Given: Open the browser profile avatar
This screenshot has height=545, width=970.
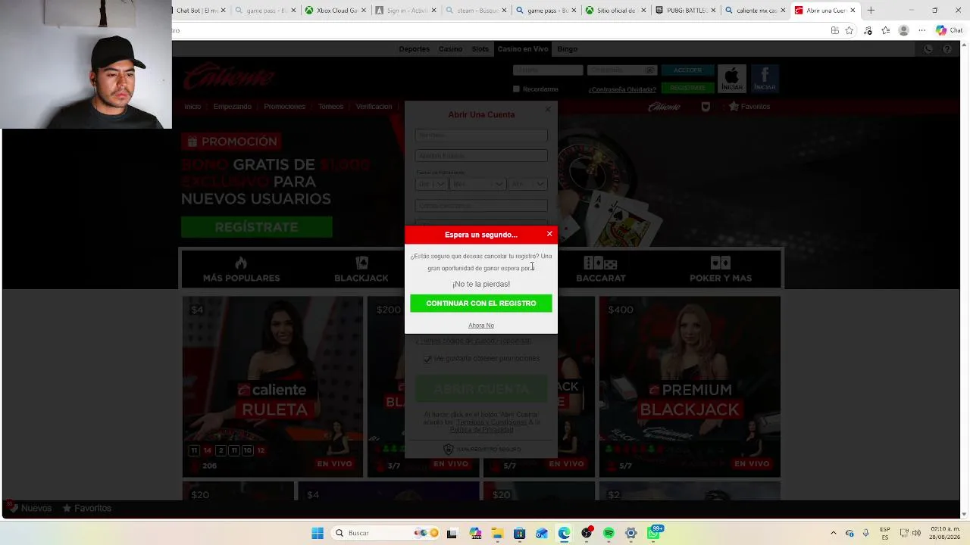Looking at the screenshot, I should [x=903, y=30].
